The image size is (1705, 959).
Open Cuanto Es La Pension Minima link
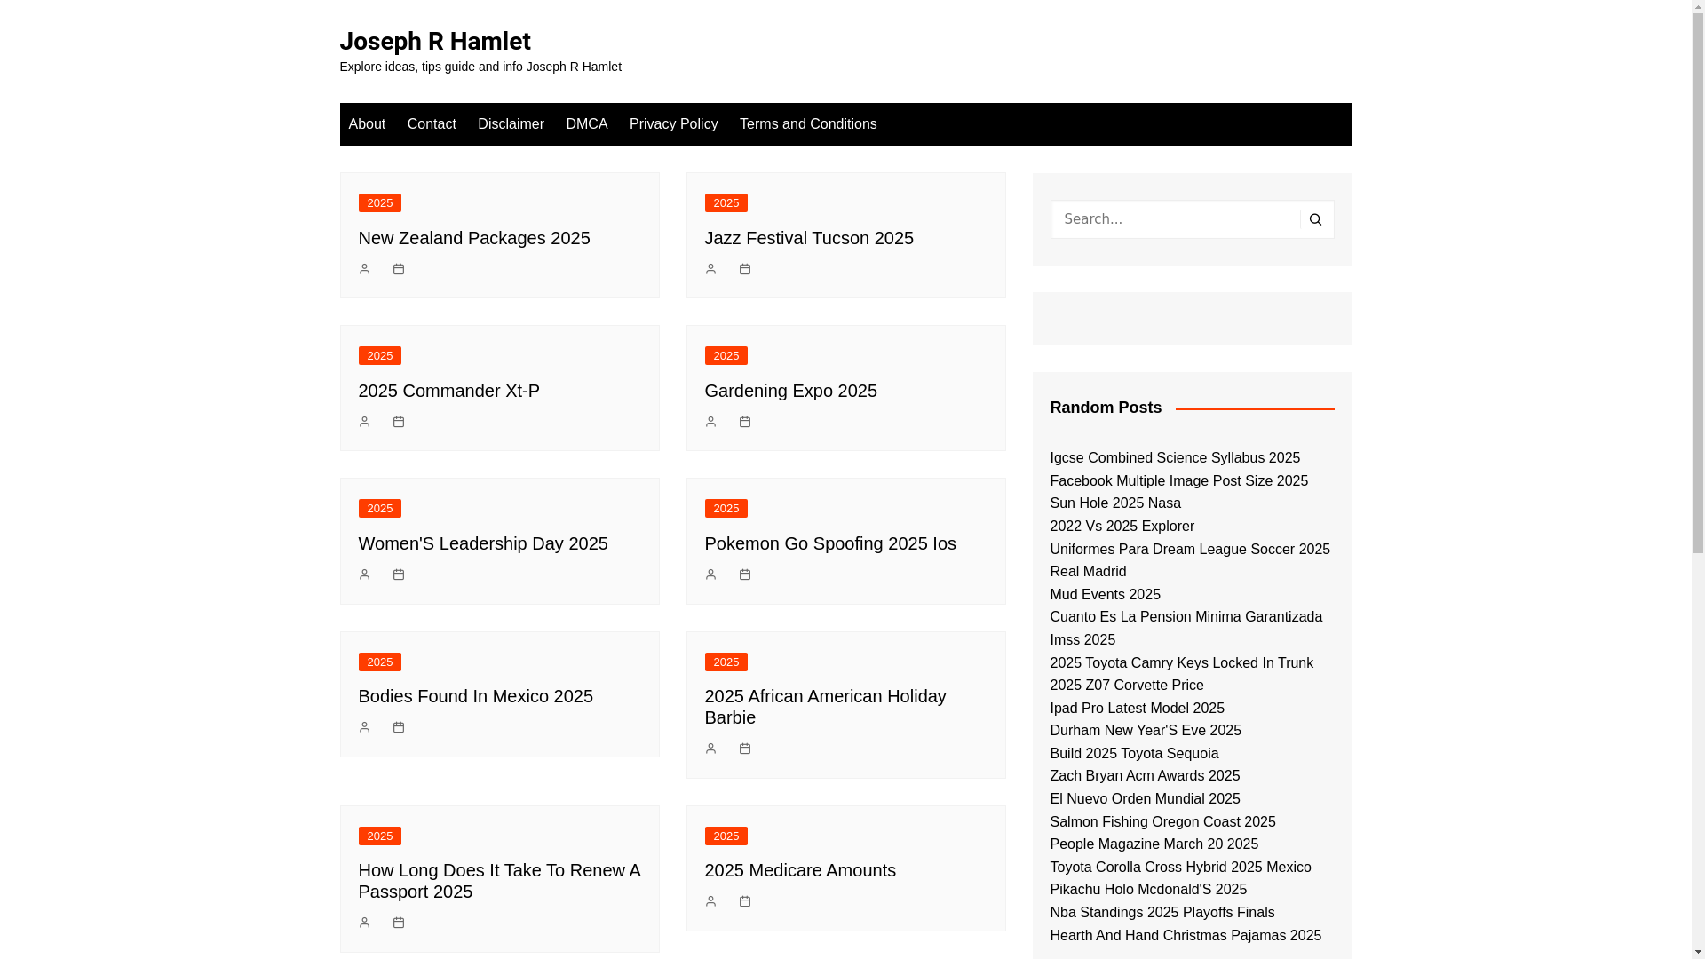pos(1186,629)
